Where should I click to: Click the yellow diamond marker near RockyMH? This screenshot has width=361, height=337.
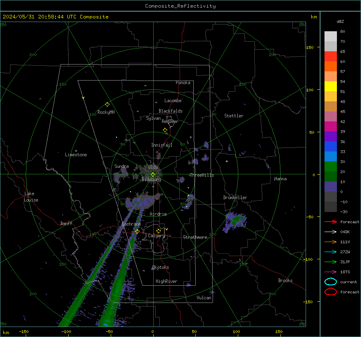[x=107, y=105]
